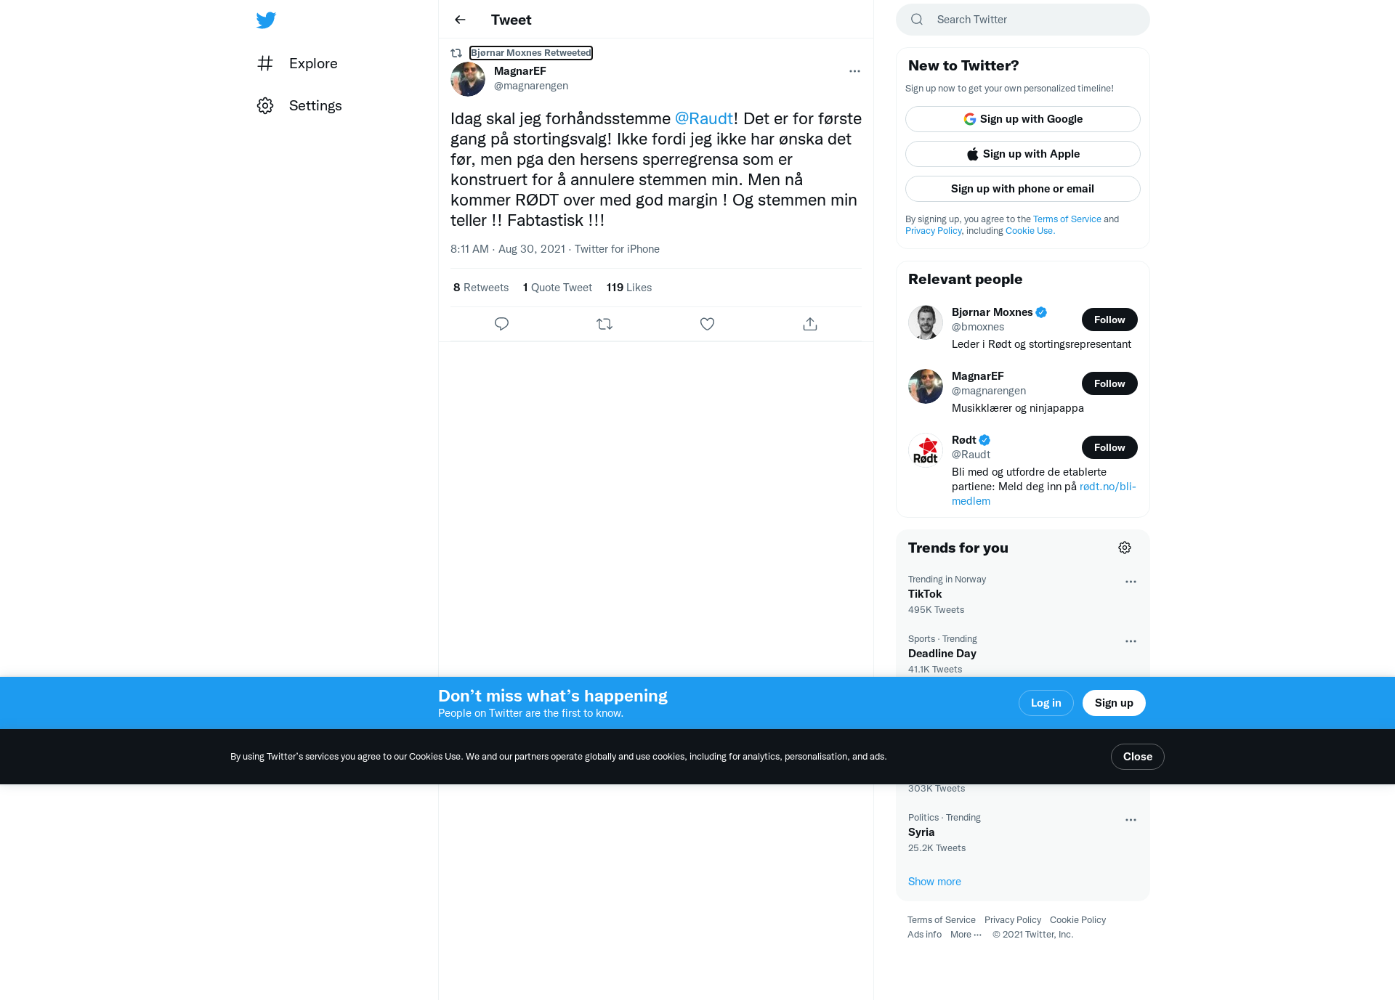Expand options for the TikTok trend
1395x1000 pixels.
click(1131, 582)
